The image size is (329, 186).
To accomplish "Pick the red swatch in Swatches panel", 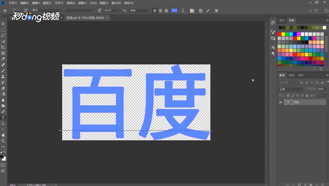I will coord(279,34).
